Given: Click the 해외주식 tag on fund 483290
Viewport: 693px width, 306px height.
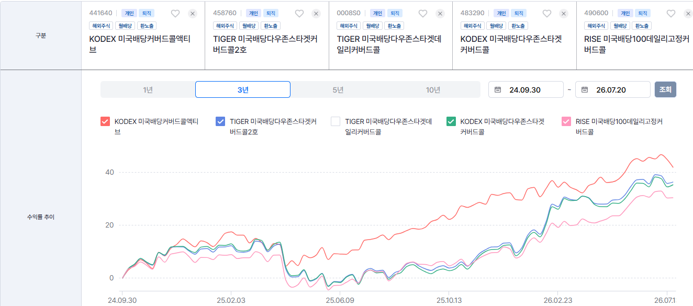Looking at the screenshot, I should (472, 26).
